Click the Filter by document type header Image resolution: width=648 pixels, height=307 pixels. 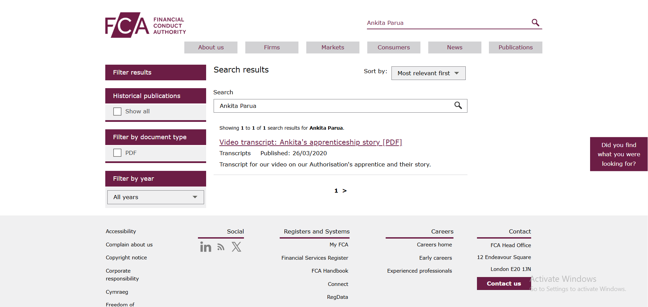(156, 137)
